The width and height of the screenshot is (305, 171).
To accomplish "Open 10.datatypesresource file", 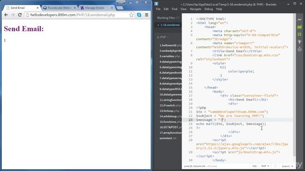I will [171, 95].
